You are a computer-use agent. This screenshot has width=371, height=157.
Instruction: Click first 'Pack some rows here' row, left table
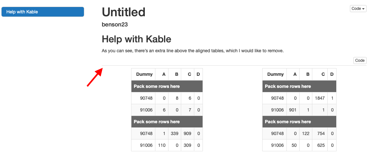167,86
